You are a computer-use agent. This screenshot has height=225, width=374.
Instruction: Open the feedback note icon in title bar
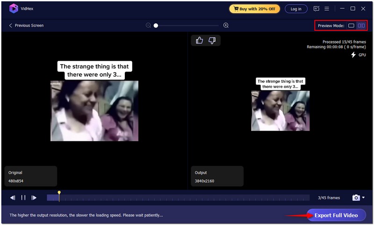coord(316,8)
